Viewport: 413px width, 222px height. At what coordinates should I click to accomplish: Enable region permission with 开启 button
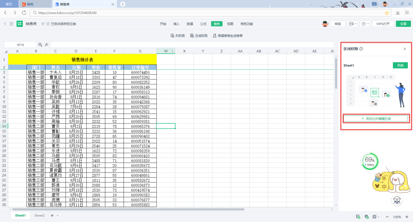pos(400,65)
